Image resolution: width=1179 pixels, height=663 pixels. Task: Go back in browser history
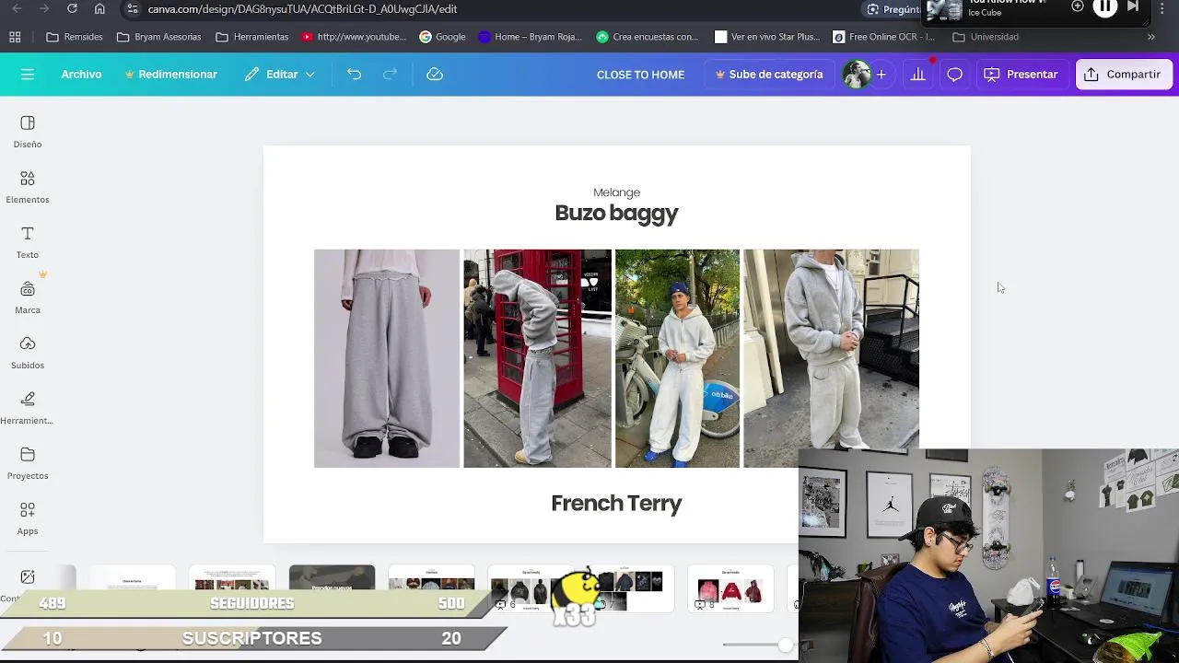pos(17,8)
